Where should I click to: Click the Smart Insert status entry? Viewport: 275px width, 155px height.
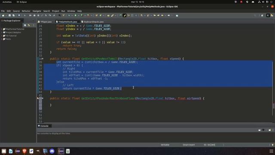tap(189, 145)
